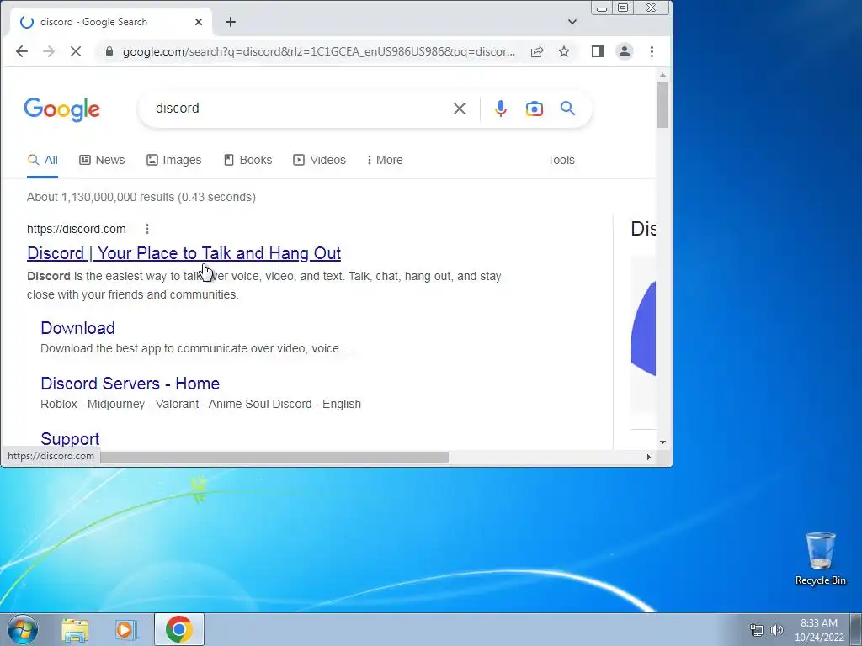The height and width of the screenshot is (646, 862).
Task: Stop loading the page
Action: tap(76, 51)
